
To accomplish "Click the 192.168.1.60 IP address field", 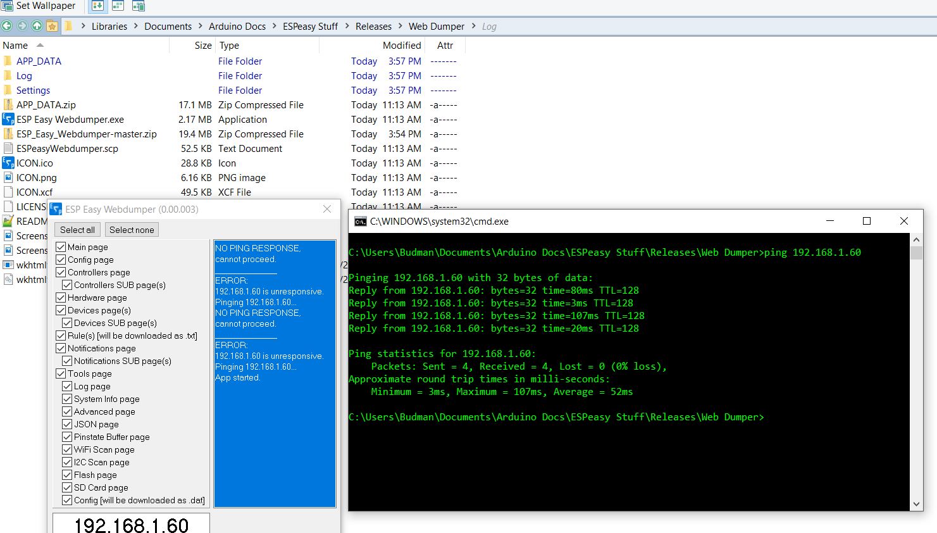I will (131, 524).
